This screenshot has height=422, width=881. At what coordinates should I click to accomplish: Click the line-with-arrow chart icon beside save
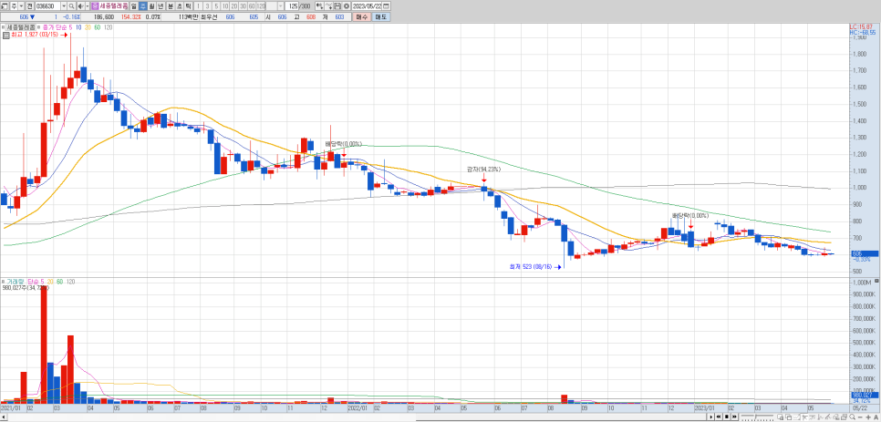tap(328, 5)
